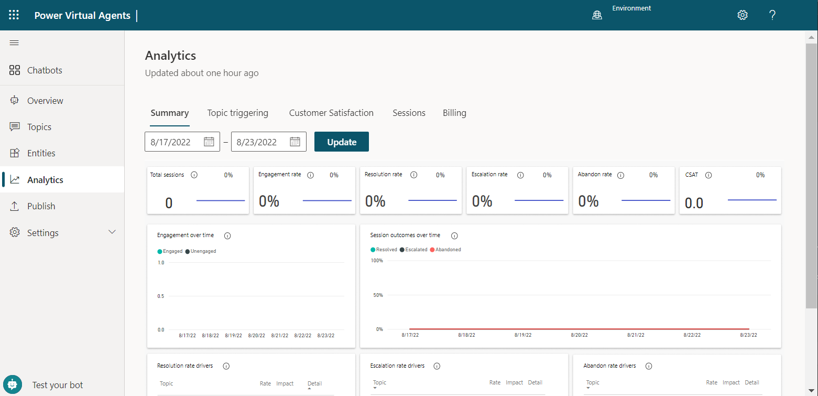Open the start date calendar picker
The image size is (818, 396).
coord(209,142)
